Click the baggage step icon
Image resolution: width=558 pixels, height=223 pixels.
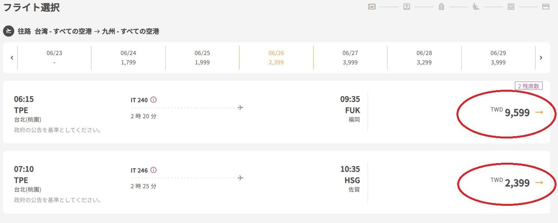click(x=441, y=7)
